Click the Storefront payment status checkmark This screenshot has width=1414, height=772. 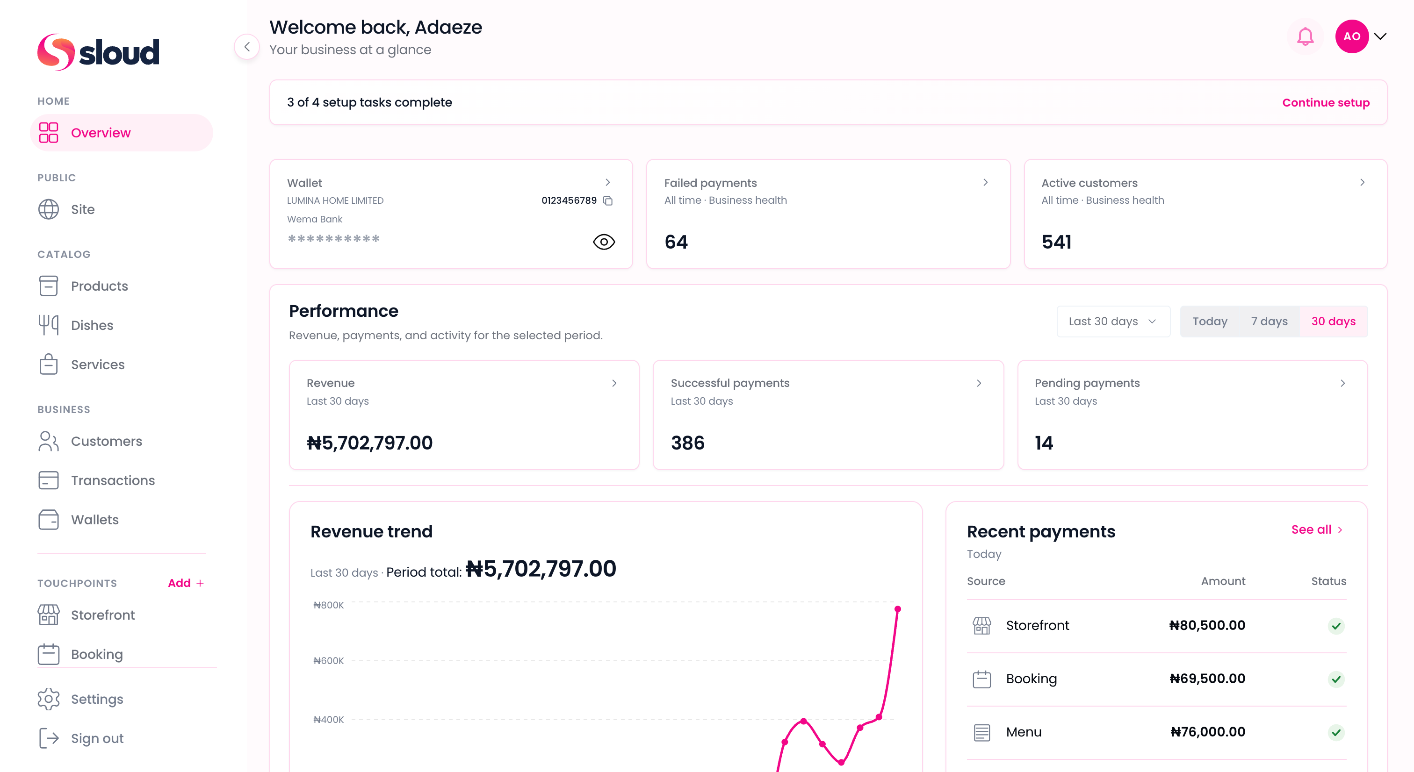tap(1336, 626)
